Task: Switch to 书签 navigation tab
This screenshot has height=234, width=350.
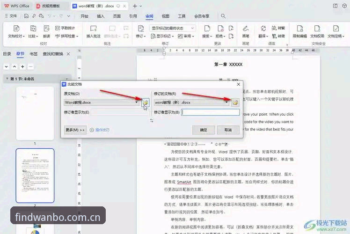Action: click(x=34, y=54)
